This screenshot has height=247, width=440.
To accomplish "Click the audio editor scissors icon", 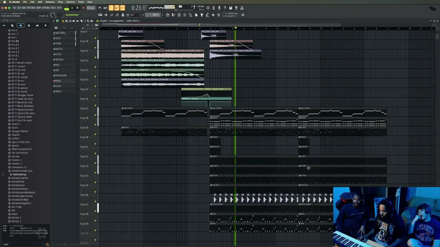I will click(213, 8).
